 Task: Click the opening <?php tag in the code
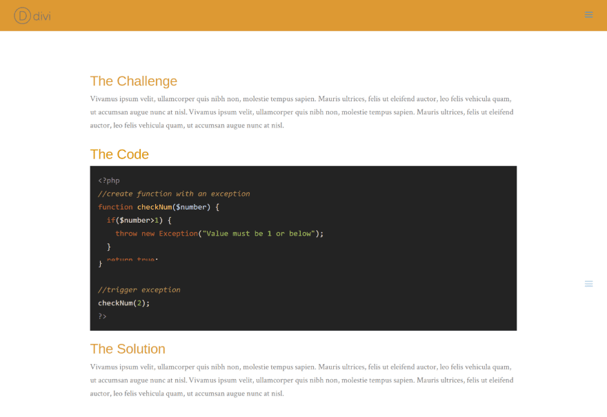pyautogui.click(x=109, y=181)
